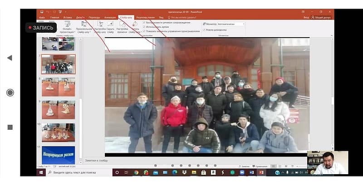Open the Ribbon Display Options icon
Screen dimensions: 363x186
coord(303,12)
